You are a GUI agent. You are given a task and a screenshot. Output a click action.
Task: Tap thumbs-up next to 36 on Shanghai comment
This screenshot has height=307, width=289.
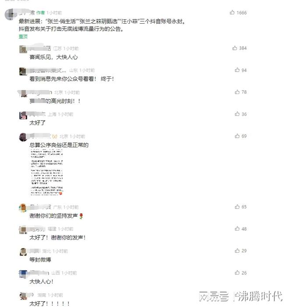(237, 114)
